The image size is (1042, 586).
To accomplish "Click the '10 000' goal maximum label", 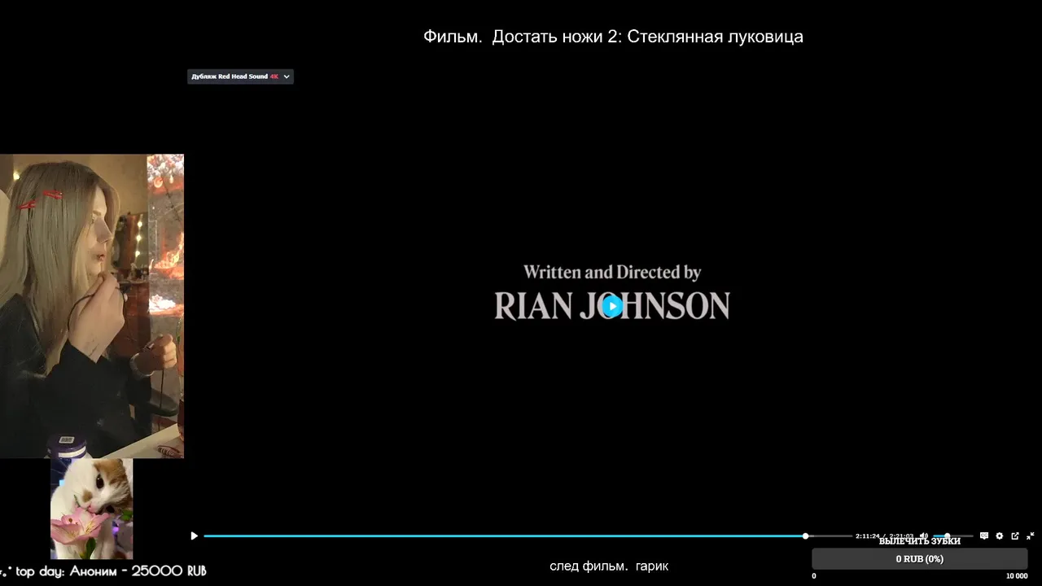I will (x=1017, y=576).
